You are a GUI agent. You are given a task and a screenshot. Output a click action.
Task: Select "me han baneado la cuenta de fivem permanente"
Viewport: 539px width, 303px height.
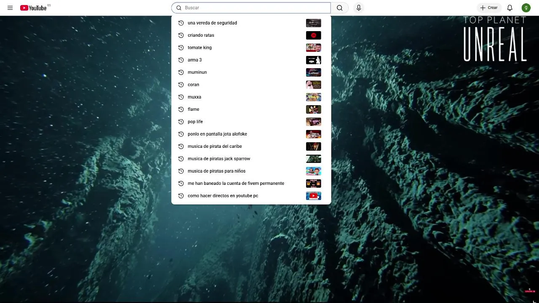(x=251, y=183)
